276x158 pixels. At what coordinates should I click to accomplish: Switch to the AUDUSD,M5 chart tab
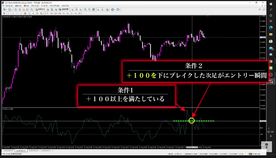point(34,151)
